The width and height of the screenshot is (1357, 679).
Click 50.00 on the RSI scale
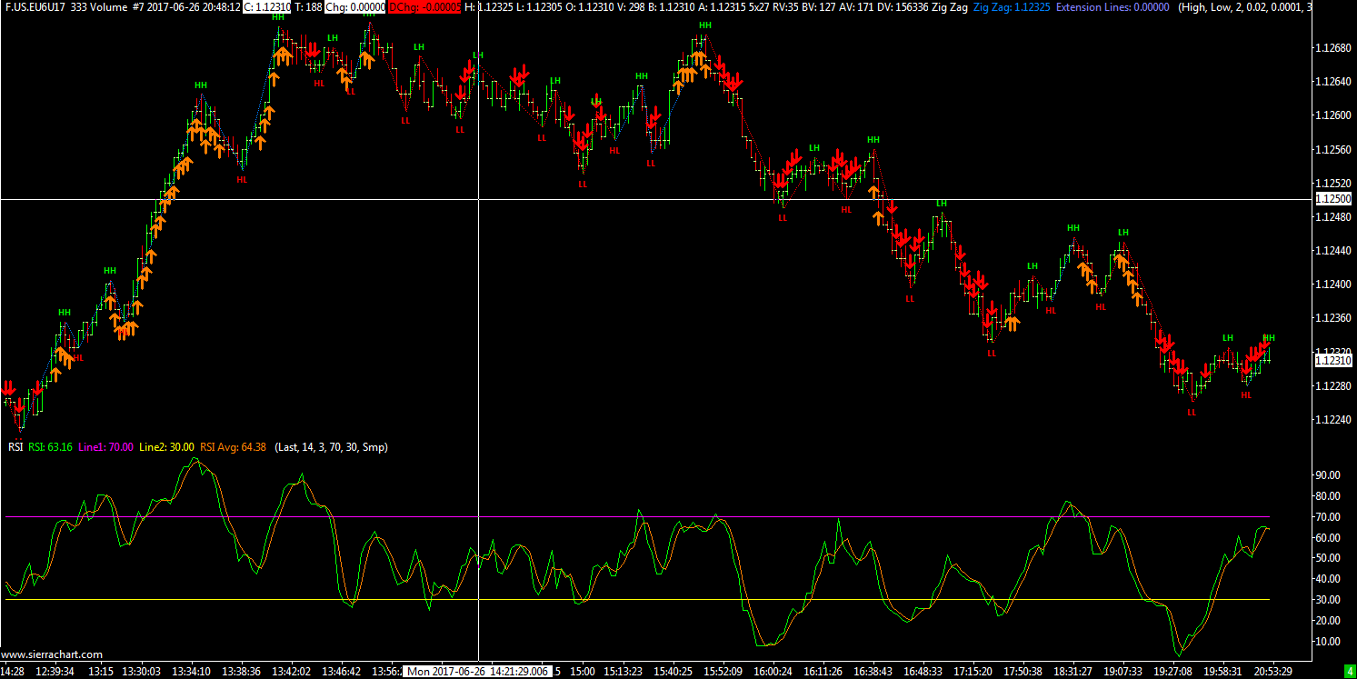(1328, 558)
